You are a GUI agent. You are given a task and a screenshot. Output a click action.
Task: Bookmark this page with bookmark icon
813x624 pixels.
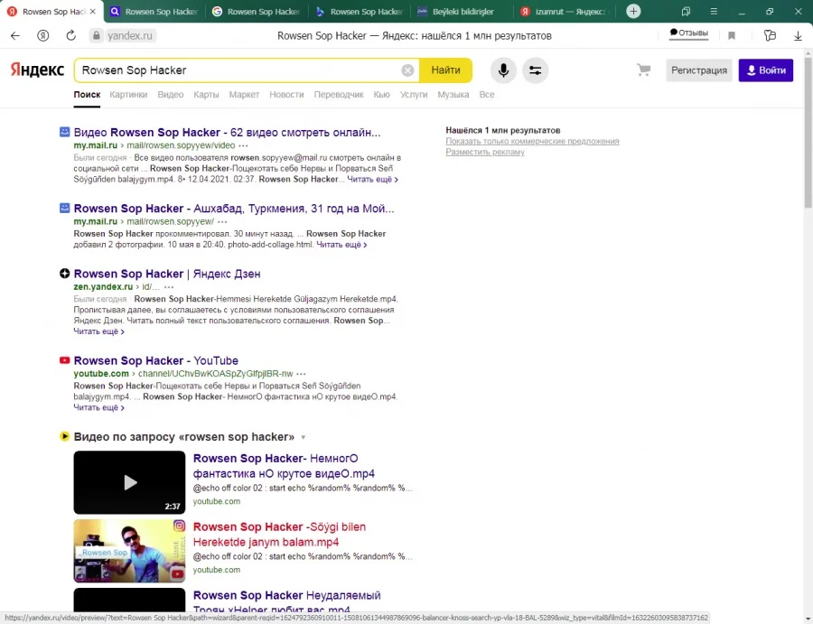[x=732, y=35]
